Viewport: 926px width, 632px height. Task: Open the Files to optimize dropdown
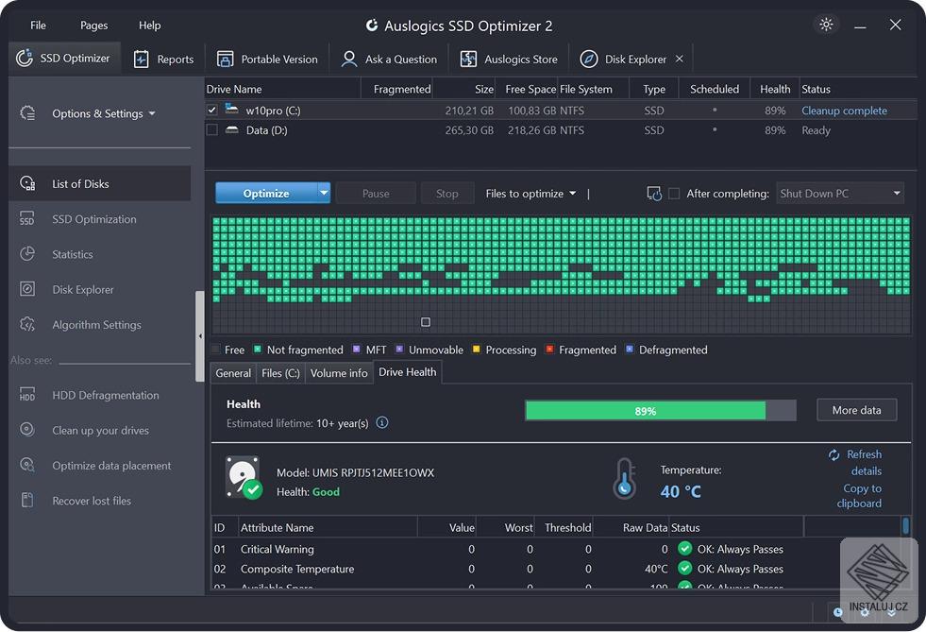click(x=530, y=194)
